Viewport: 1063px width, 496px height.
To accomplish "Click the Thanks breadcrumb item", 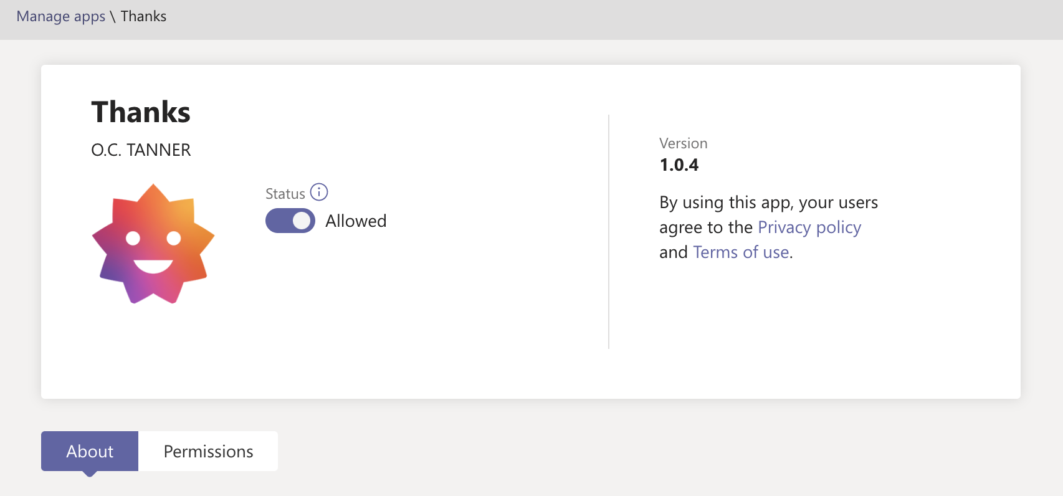I will click(143, 16).
